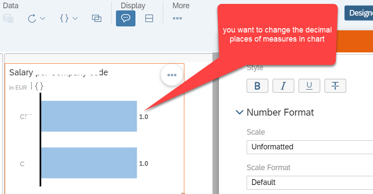Toggle the comment display mode icon
Image resolution: width=373 pixels, height=194 pixels.
point(125,18)
